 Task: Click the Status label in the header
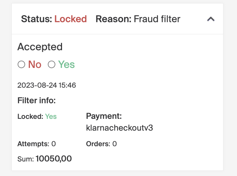pos(37,19)
